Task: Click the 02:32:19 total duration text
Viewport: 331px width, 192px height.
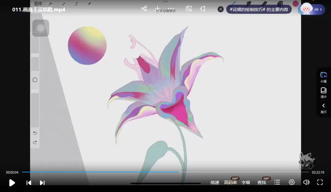Action: point(318,172)
